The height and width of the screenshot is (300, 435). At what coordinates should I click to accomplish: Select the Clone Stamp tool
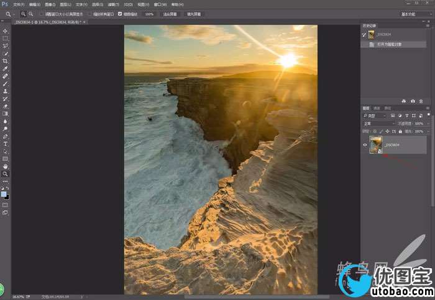click(x=5, y=91)
